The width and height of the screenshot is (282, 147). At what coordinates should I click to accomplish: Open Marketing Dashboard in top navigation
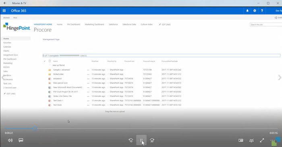94,25
